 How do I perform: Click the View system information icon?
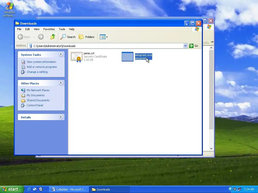coord(23,62)
